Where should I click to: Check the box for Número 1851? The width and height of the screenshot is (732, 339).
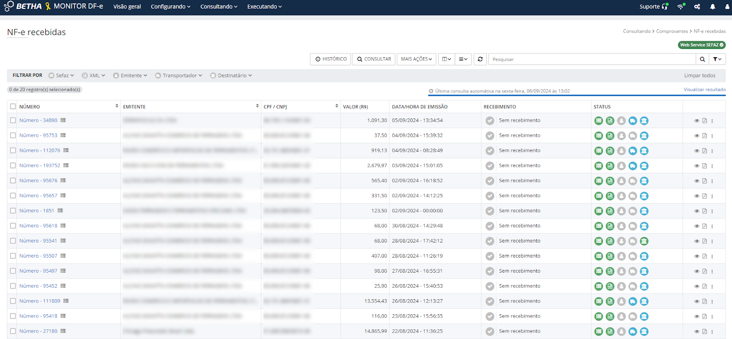(x=13, y=211)
